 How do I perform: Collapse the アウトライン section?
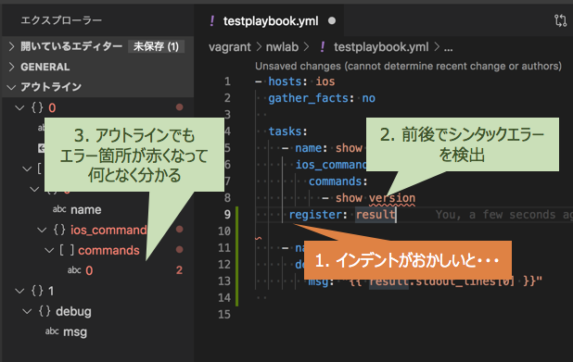click(x=12, y=87)
